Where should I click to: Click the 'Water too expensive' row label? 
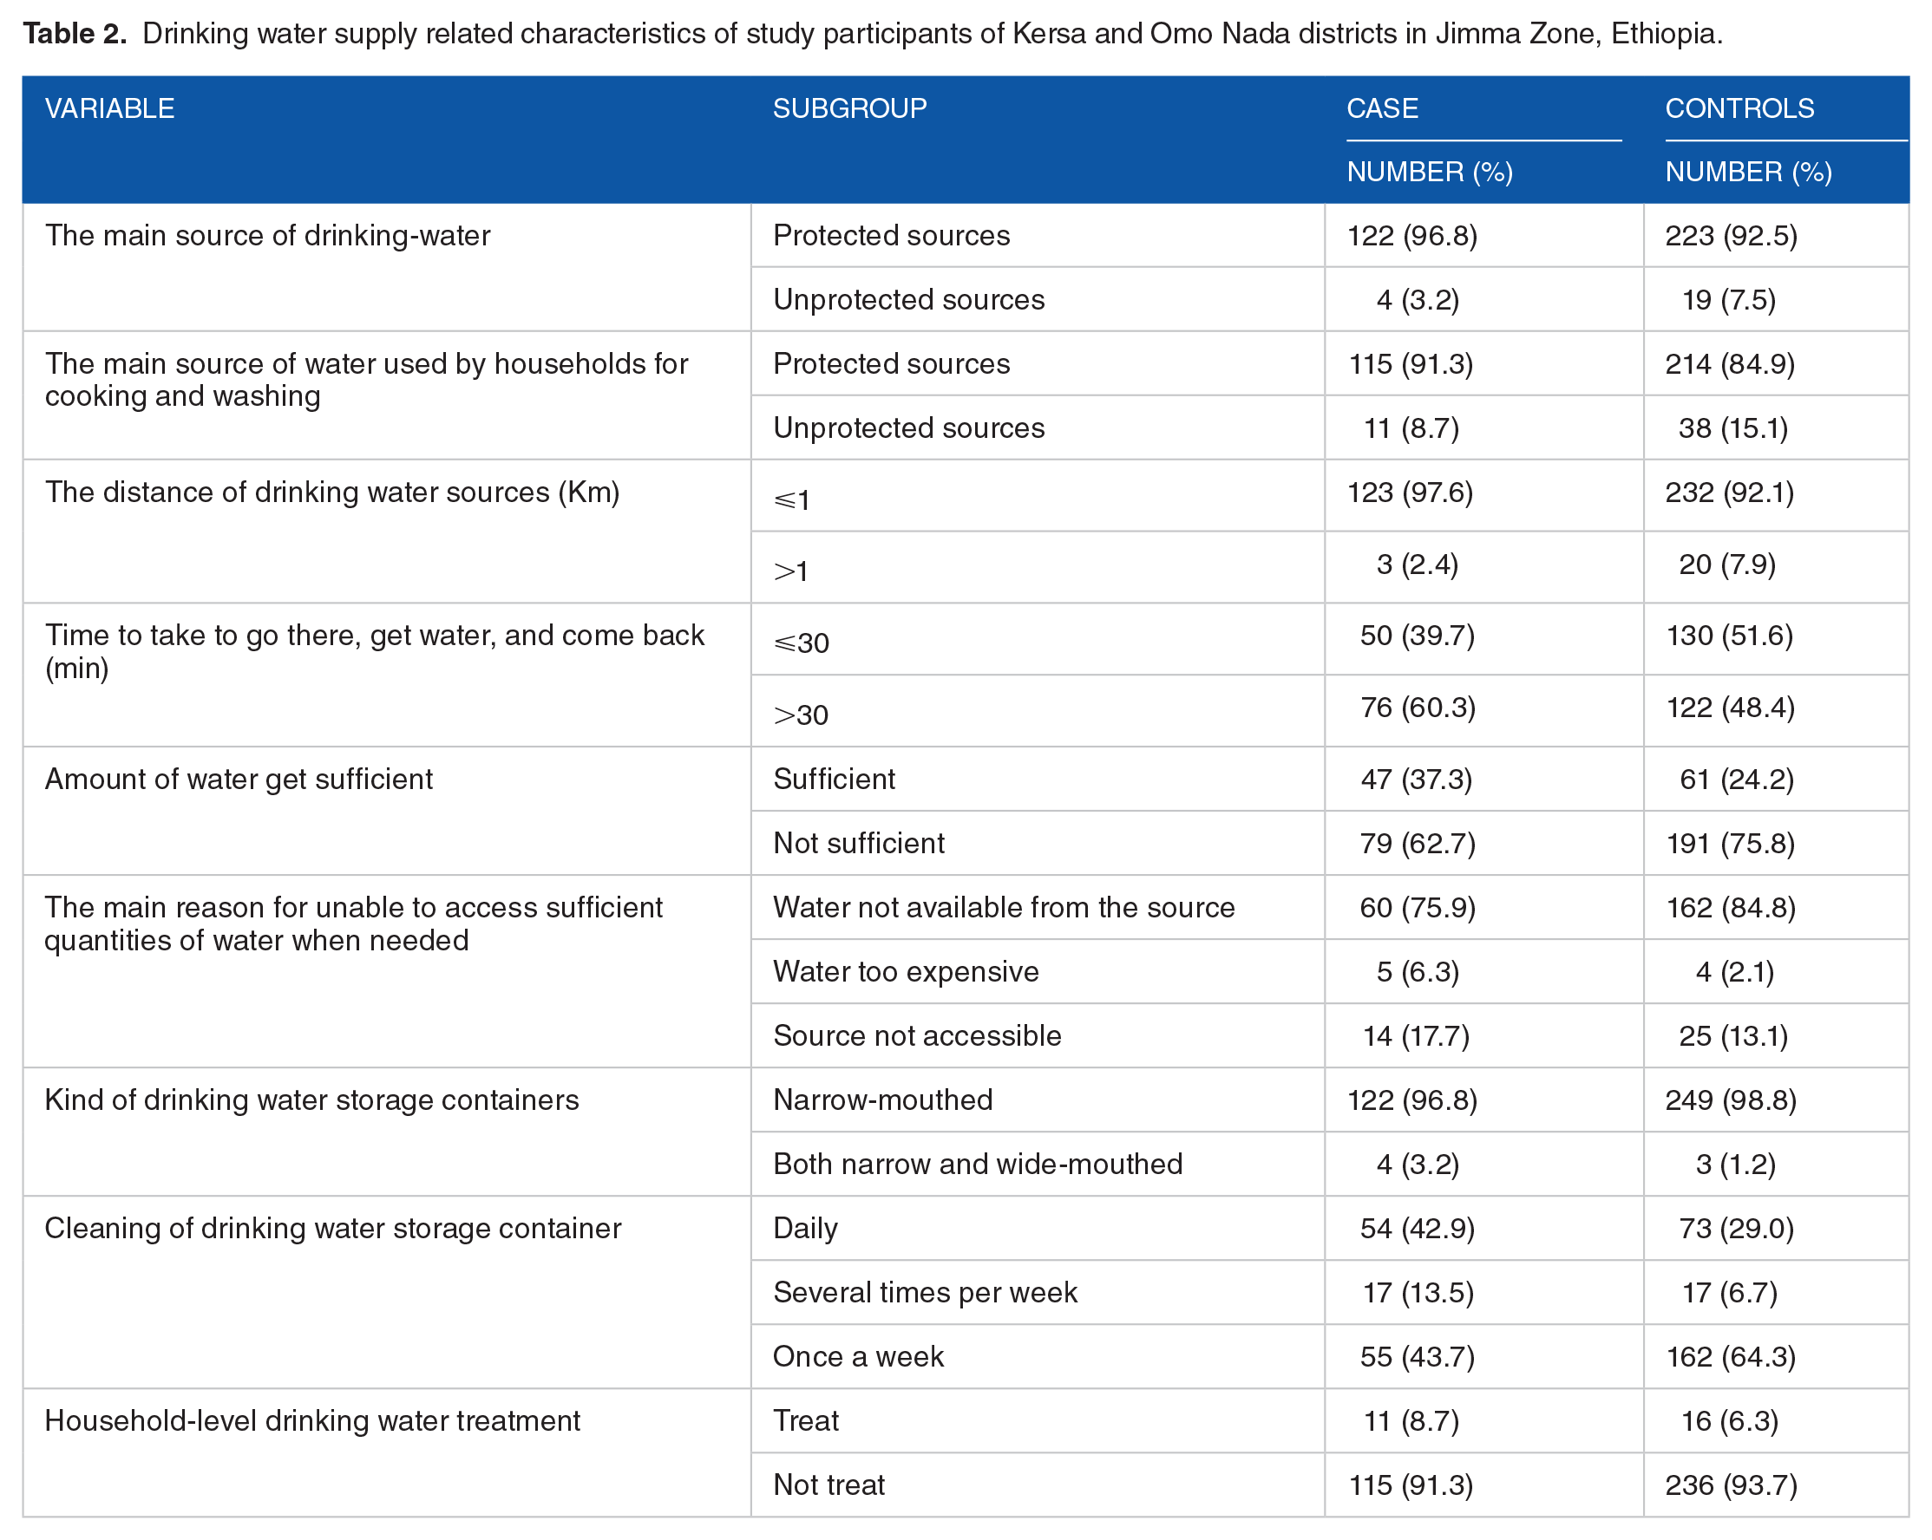(x=906, y=972)
